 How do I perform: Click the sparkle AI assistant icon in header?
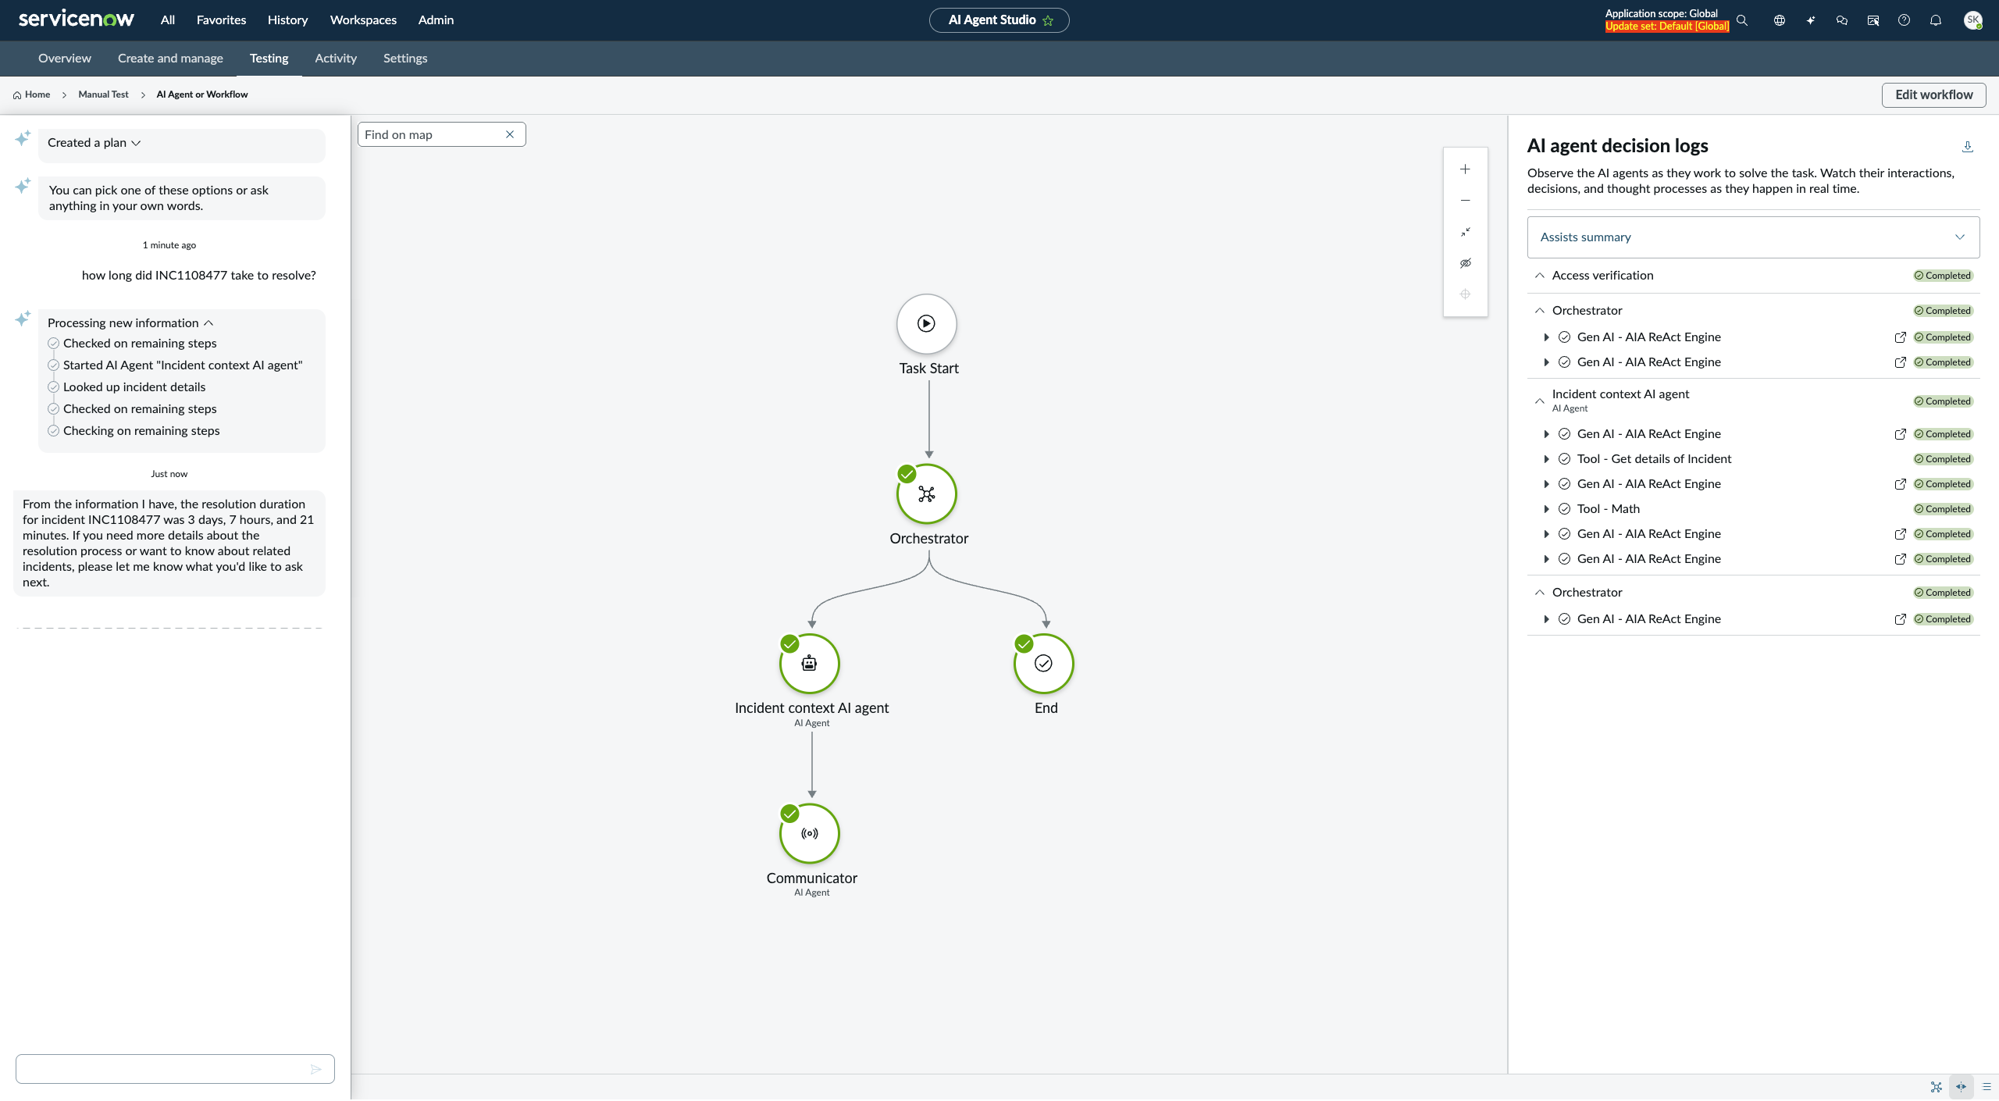[x=1811, y=20]
